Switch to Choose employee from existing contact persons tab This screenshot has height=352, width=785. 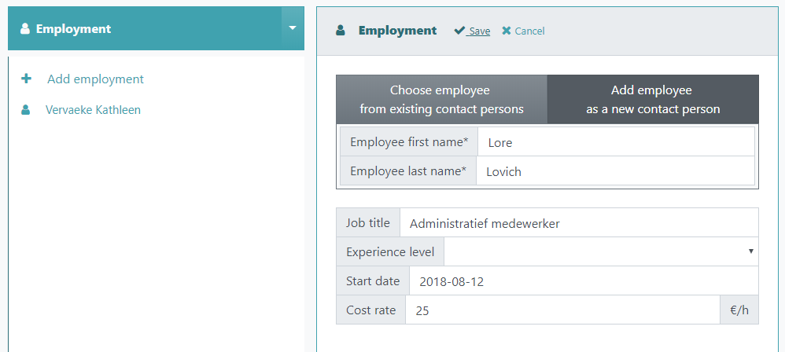coord(441,100)
